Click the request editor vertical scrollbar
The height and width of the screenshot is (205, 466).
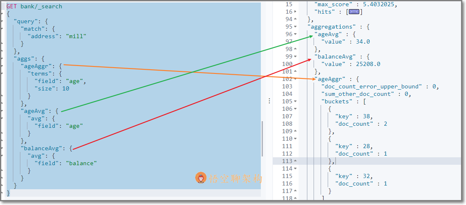click(x=262, y=139)
